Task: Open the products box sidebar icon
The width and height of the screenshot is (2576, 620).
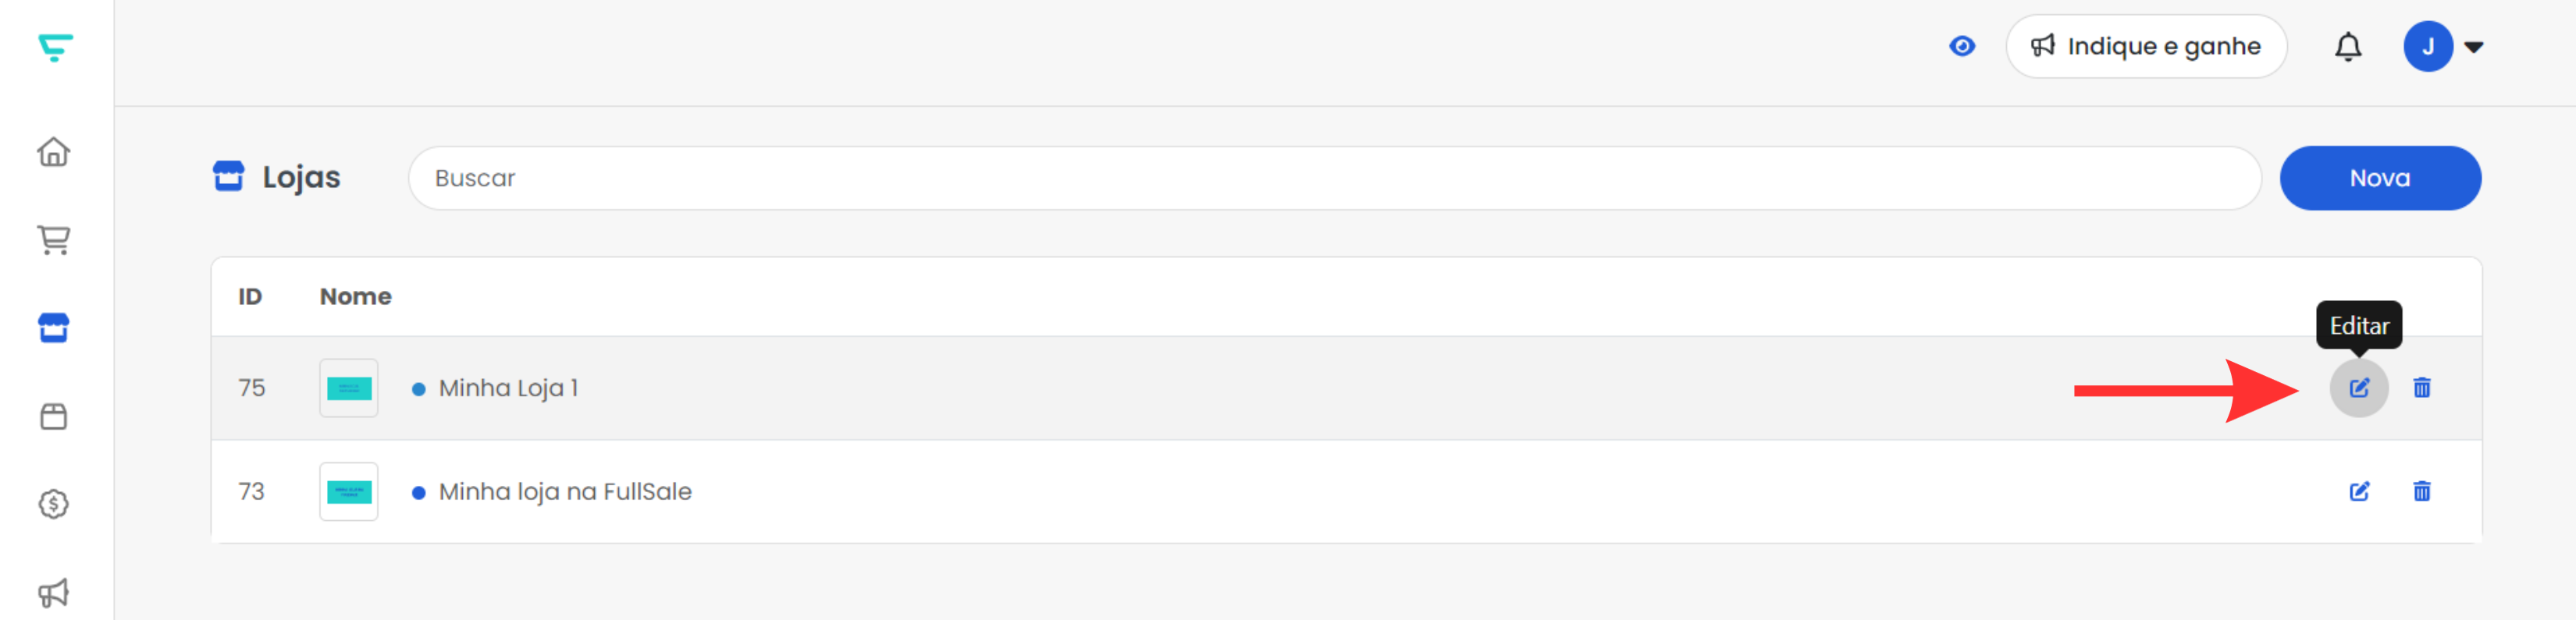Action: click(x=54, y=416)
